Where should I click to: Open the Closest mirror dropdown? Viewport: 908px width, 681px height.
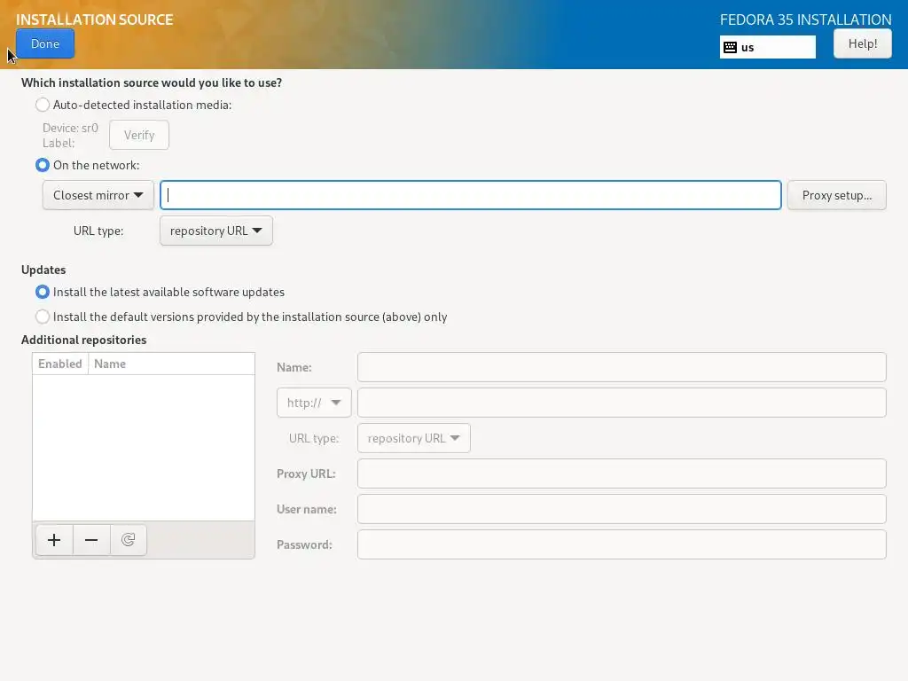coord(98,195)
